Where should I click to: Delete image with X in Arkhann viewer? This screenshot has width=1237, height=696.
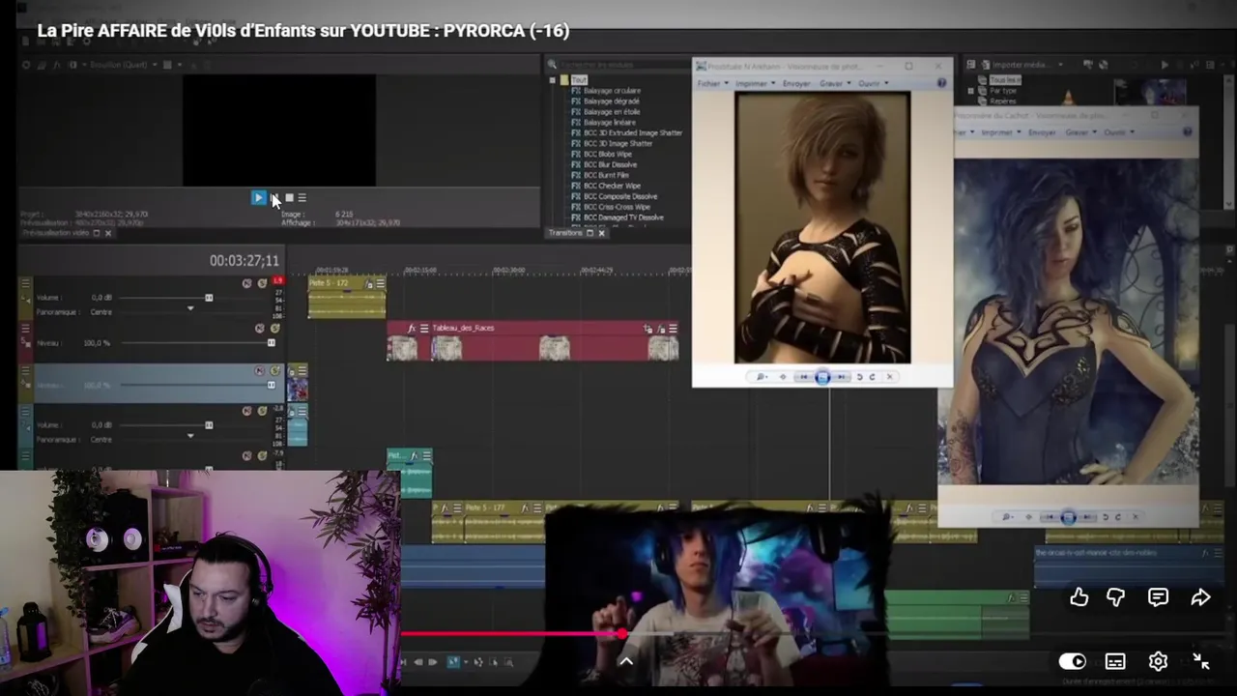(x=890, y=377)
